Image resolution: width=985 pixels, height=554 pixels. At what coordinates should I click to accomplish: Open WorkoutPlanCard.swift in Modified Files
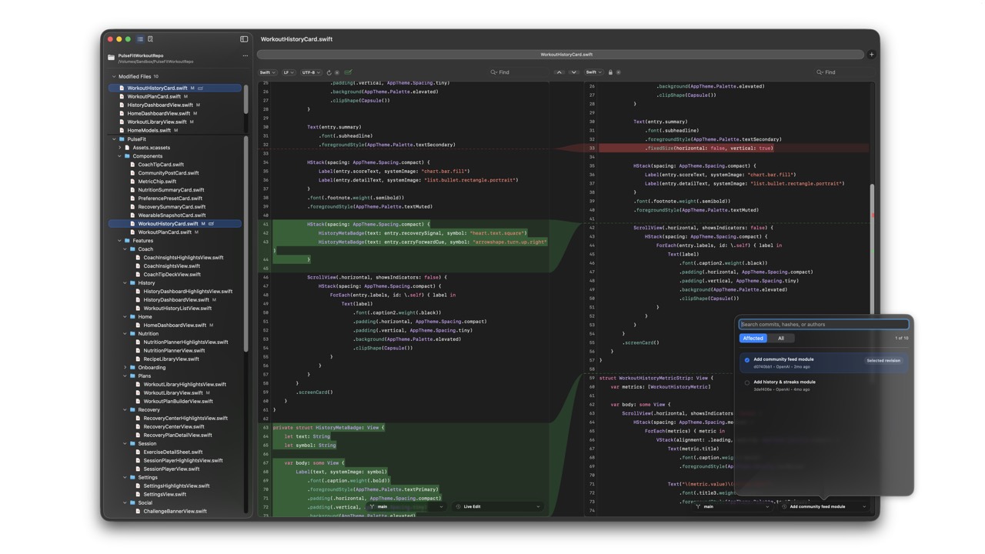pos(155,97)
